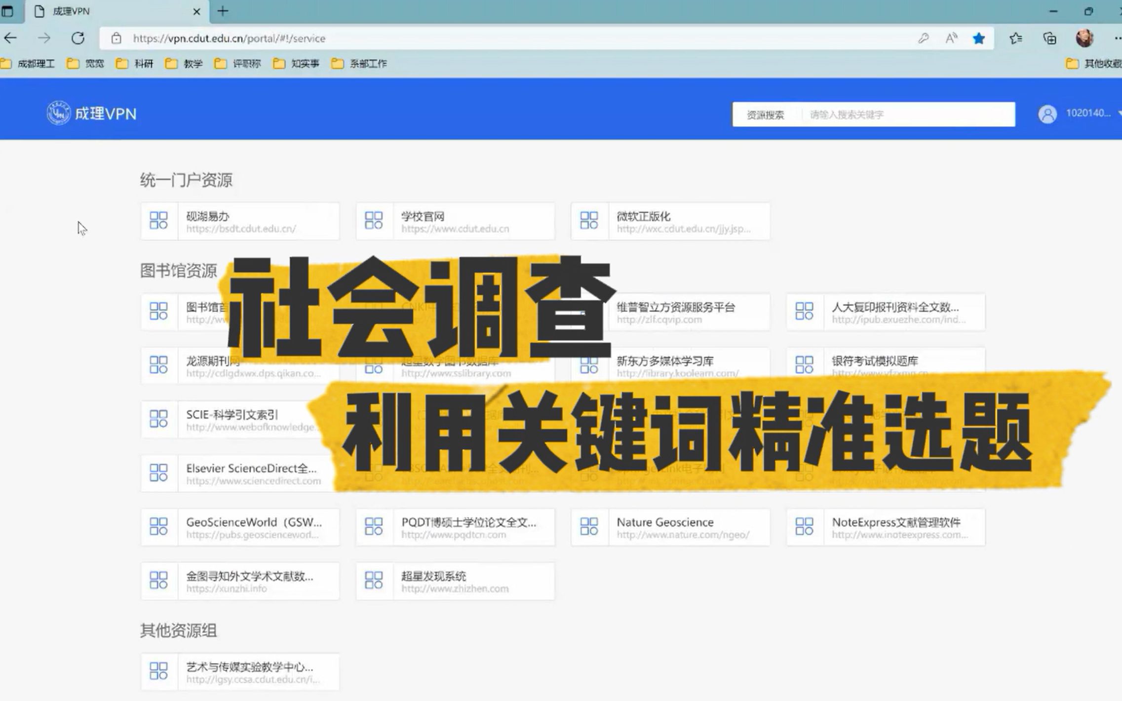Click the Read aloud icon
The image size is (1122, 701).
(951, 38)
